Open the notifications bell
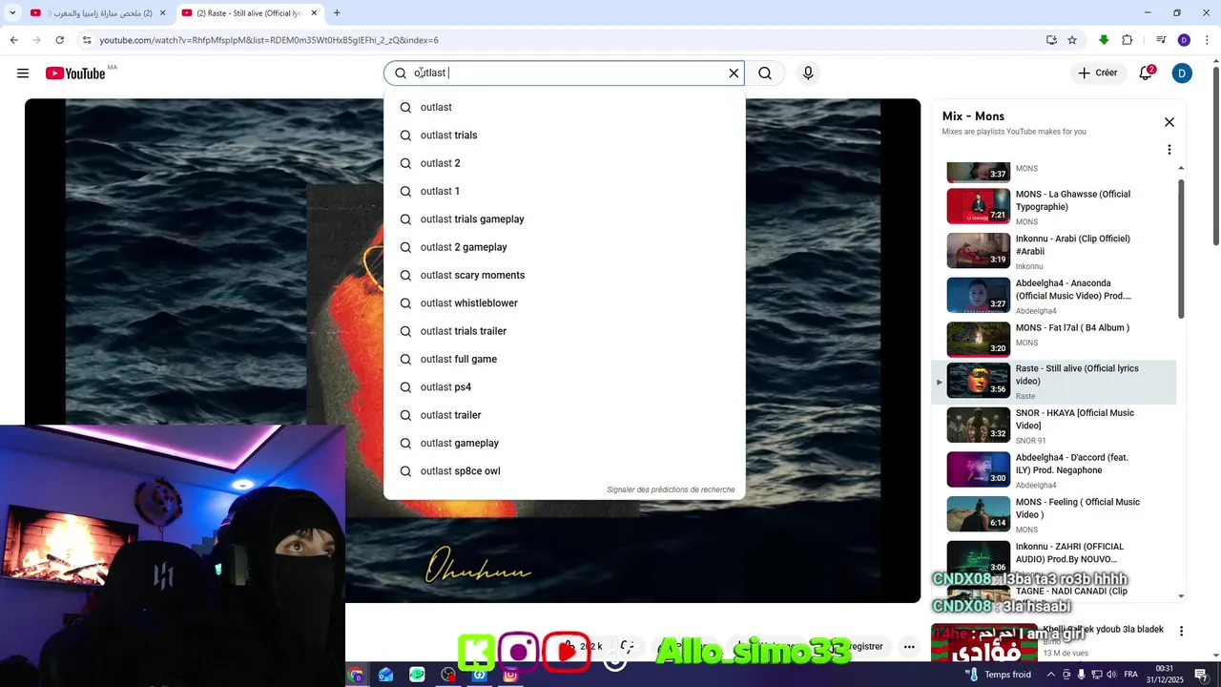 (1147, 73)
